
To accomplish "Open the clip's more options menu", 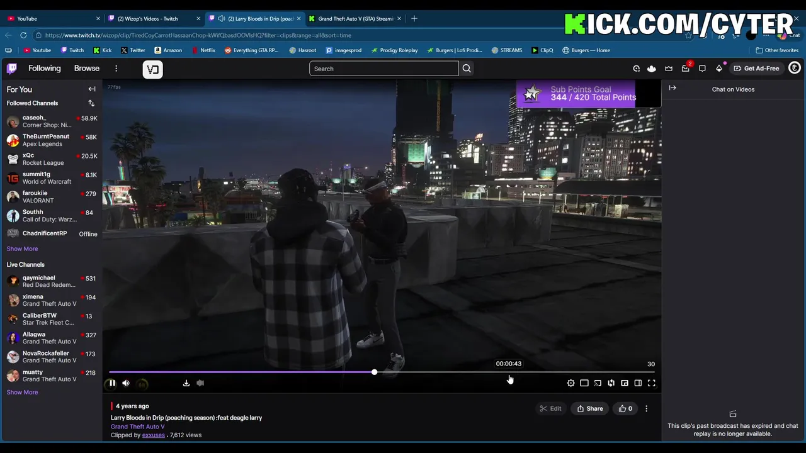I will 646,409.
